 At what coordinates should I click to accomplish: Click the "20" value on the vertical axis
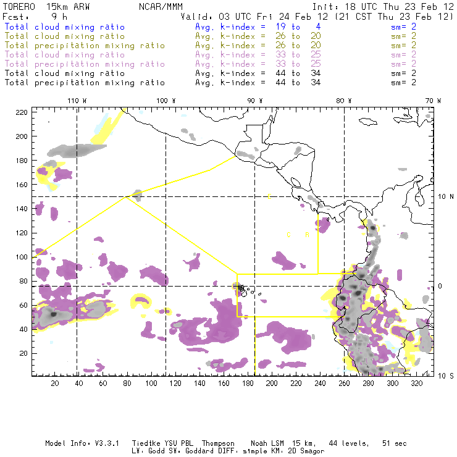[23, 353]
